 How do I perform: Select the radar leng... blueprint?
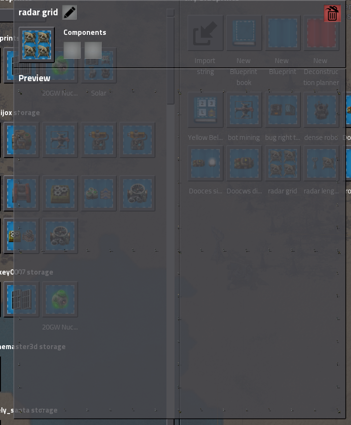pos(320,163)
